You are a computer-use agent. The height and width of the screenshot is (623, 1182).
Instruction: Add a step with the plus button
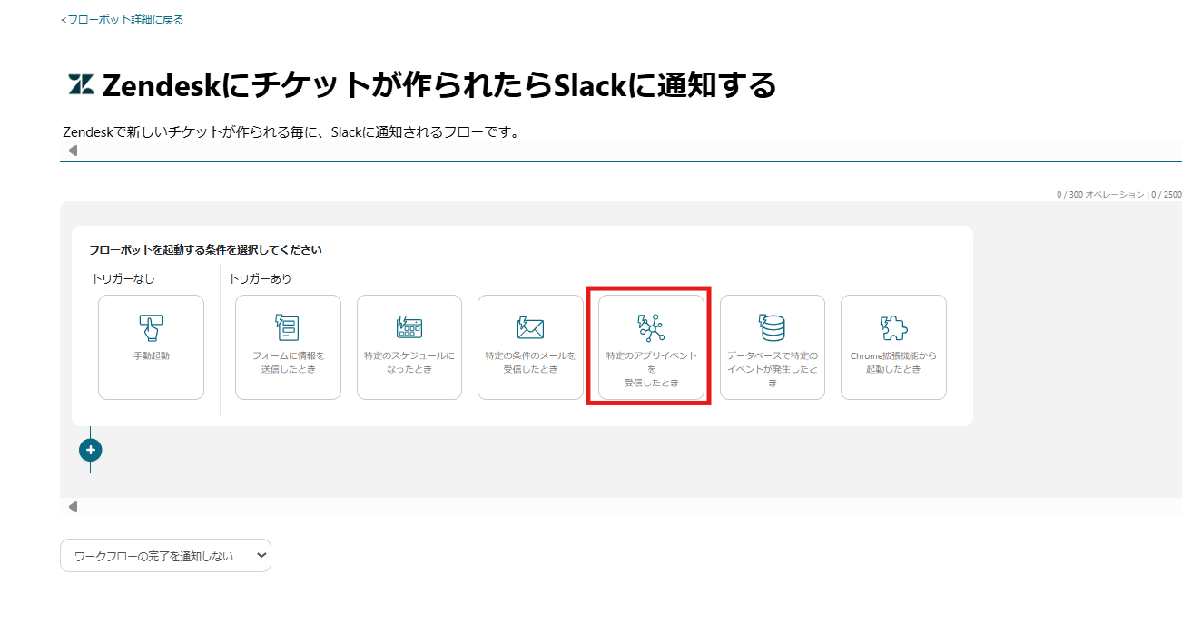[x=91, y=450]
